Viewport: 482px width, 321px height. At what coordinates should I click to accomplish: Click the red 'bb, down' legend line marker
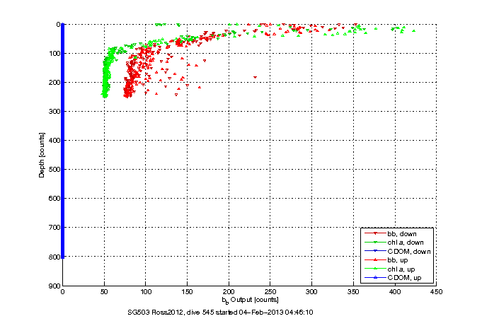point(375,233)
